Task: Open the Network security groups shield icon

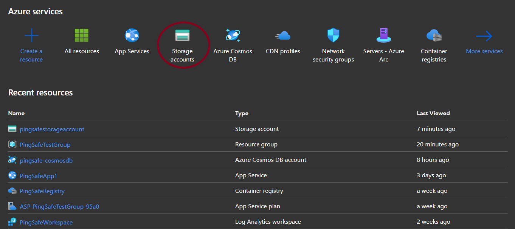Action: [333, 35]
